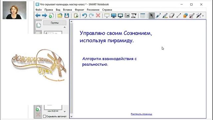The image size is (213, 120).
Task: Select the heading Управляю своим Сознанием text
Action: click(116, 37)
